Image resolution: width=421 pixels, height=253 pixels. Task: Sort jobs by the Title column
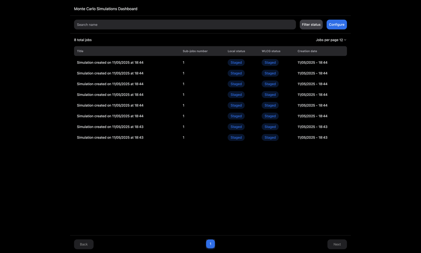80,51
